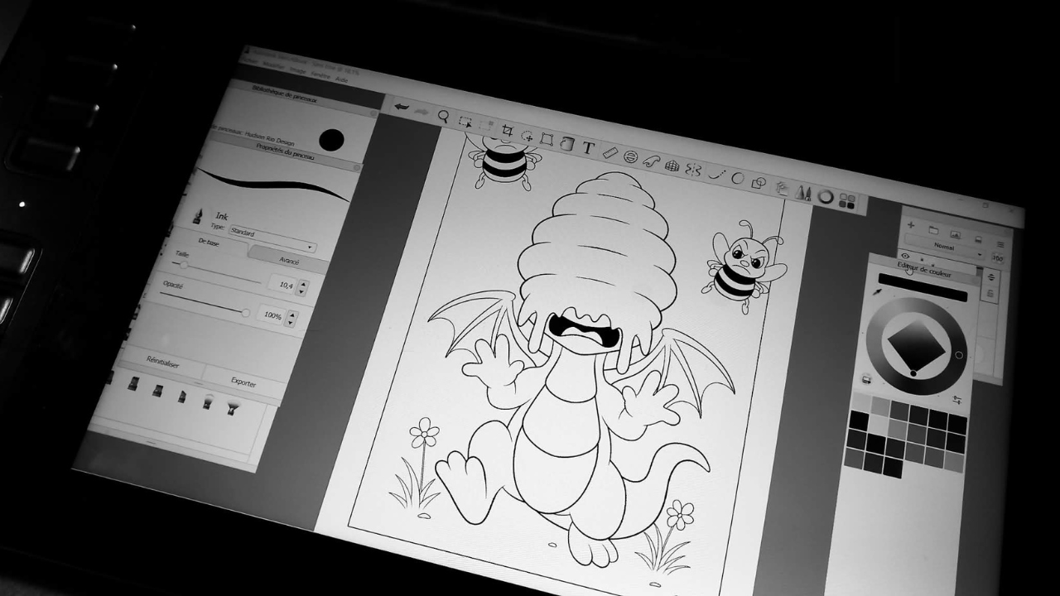Add a new layer with the plus icon
Viewport: 1060px width, 596px height.
point(910,224)
